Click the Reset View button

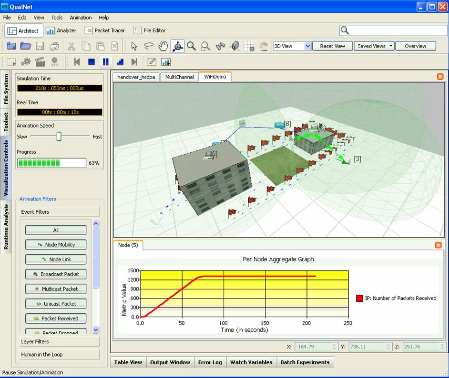(x=332, y=46)
